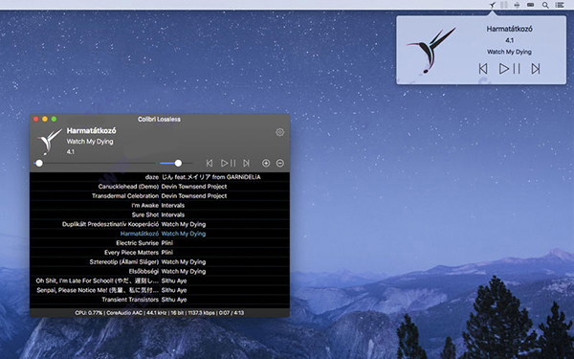The image size is (574, 359).
Task: Skip to next track in main player window
Action: (x=247, y=163)
